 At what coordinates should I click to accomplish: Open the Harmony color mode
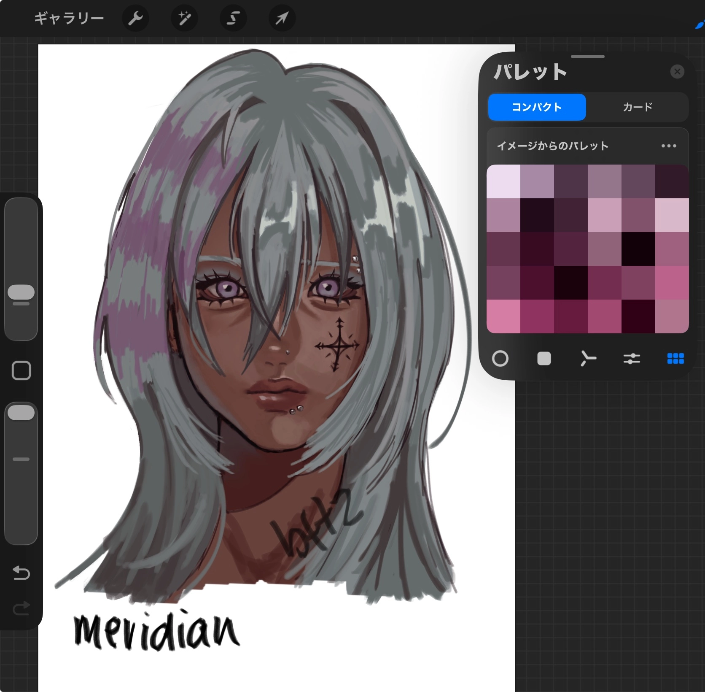point(588,359)
